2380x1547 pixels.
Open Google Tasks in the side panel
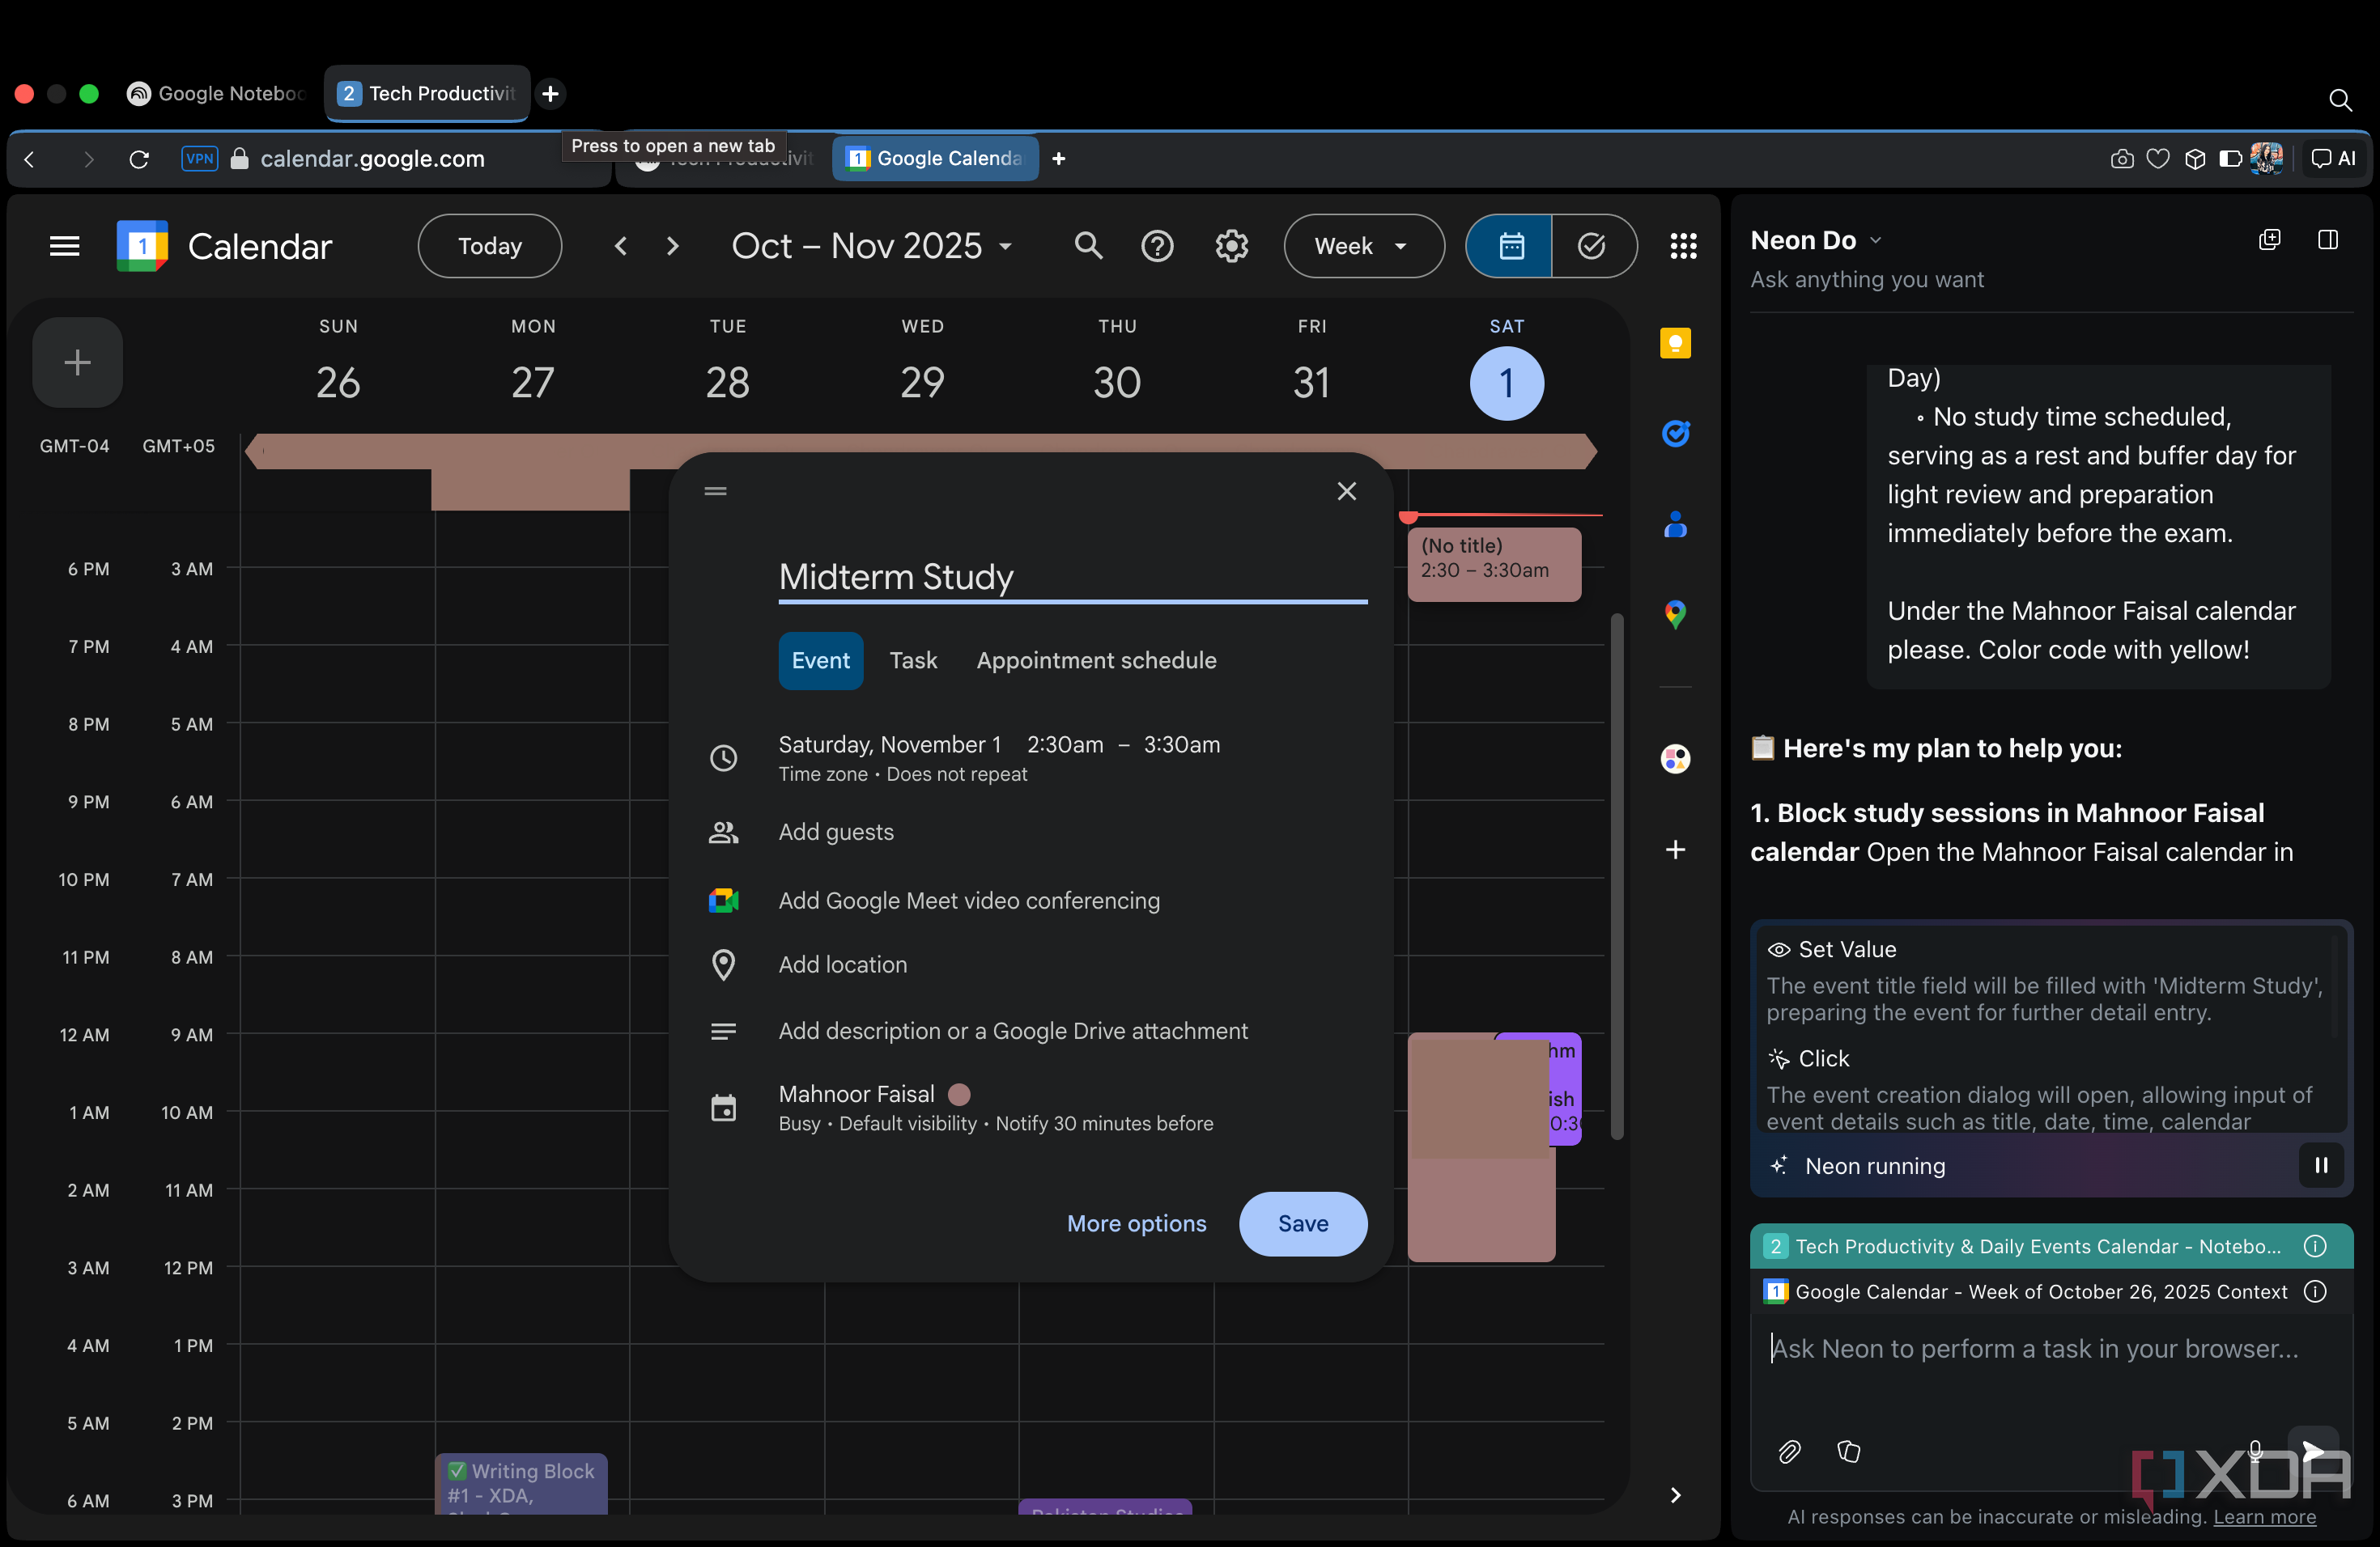click(1675, 433)
